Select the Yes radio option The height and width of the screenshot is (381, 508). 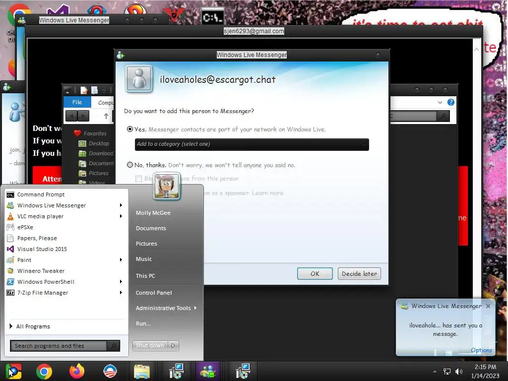pos(130,129)
